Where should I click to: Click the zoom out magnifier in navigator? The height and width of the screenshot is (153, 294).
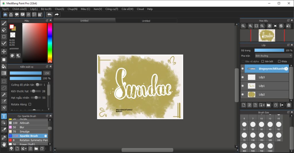[x=262, y=26]
